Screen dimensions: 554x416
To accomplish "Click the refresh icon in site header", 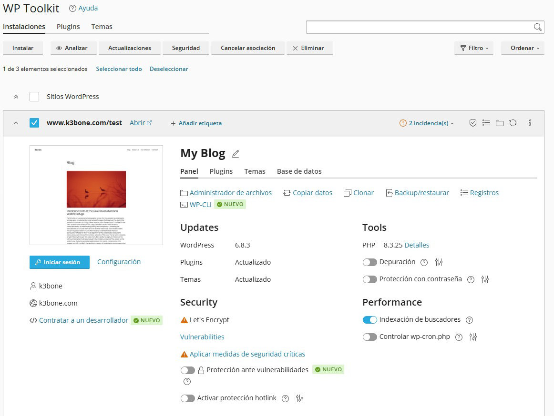I will pyautogui.click(x=513, y=123).
